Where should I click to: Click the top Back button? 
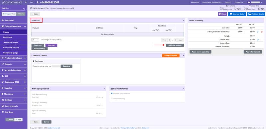click(x=35, y=14)
